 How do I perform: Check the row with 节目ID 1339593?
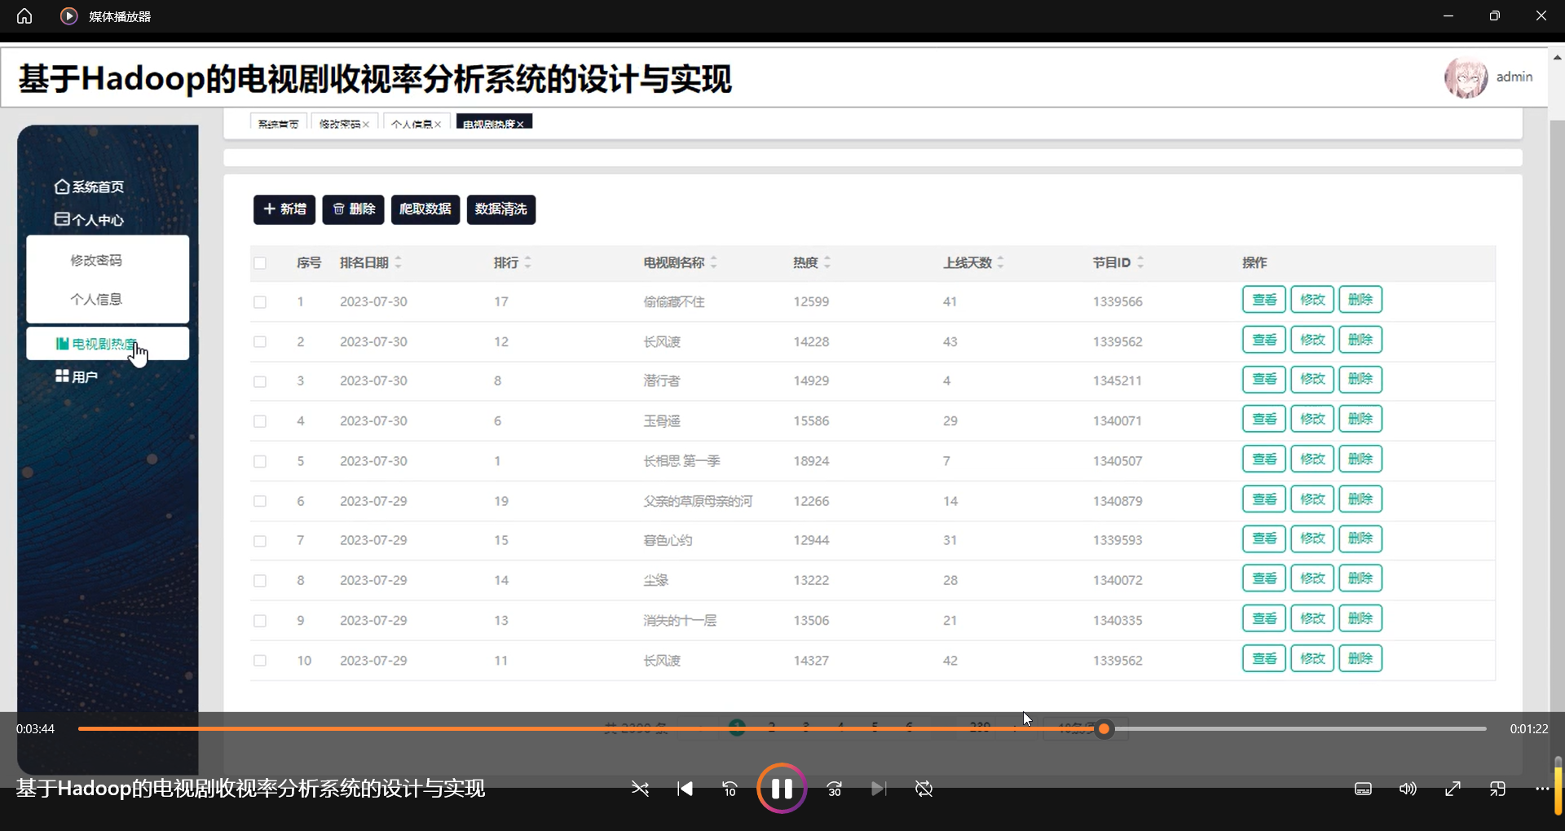tap(260, 541)
